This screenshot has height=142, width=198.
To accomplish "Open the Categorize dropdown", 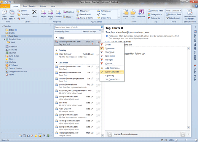I will click(x=155, y=15).
